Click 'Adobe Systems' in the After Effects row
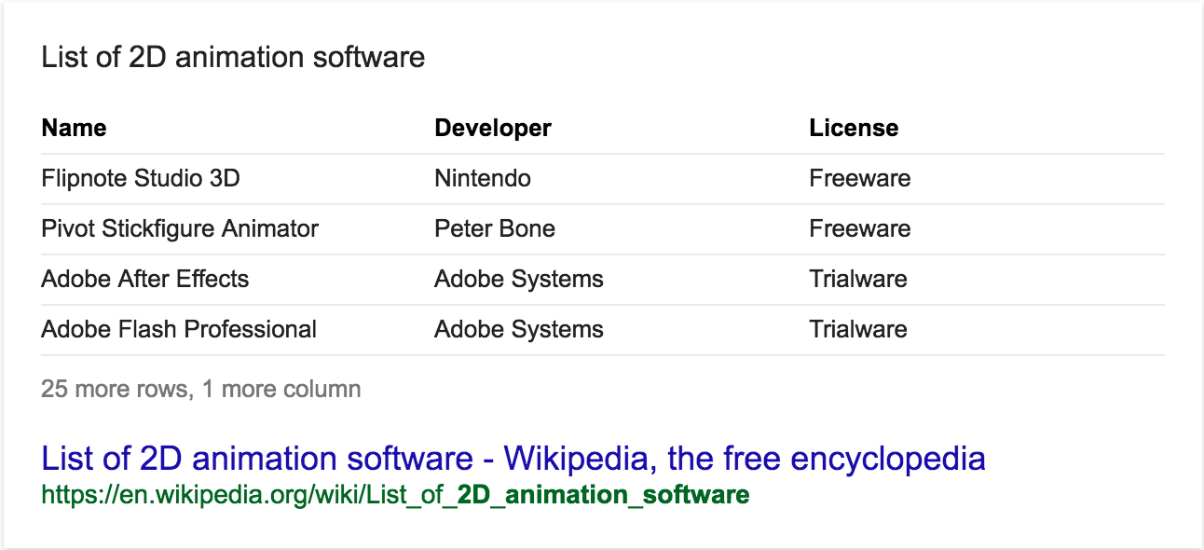Image resolution: width=1204 pixels, height=550 pixels. point(519,279)
